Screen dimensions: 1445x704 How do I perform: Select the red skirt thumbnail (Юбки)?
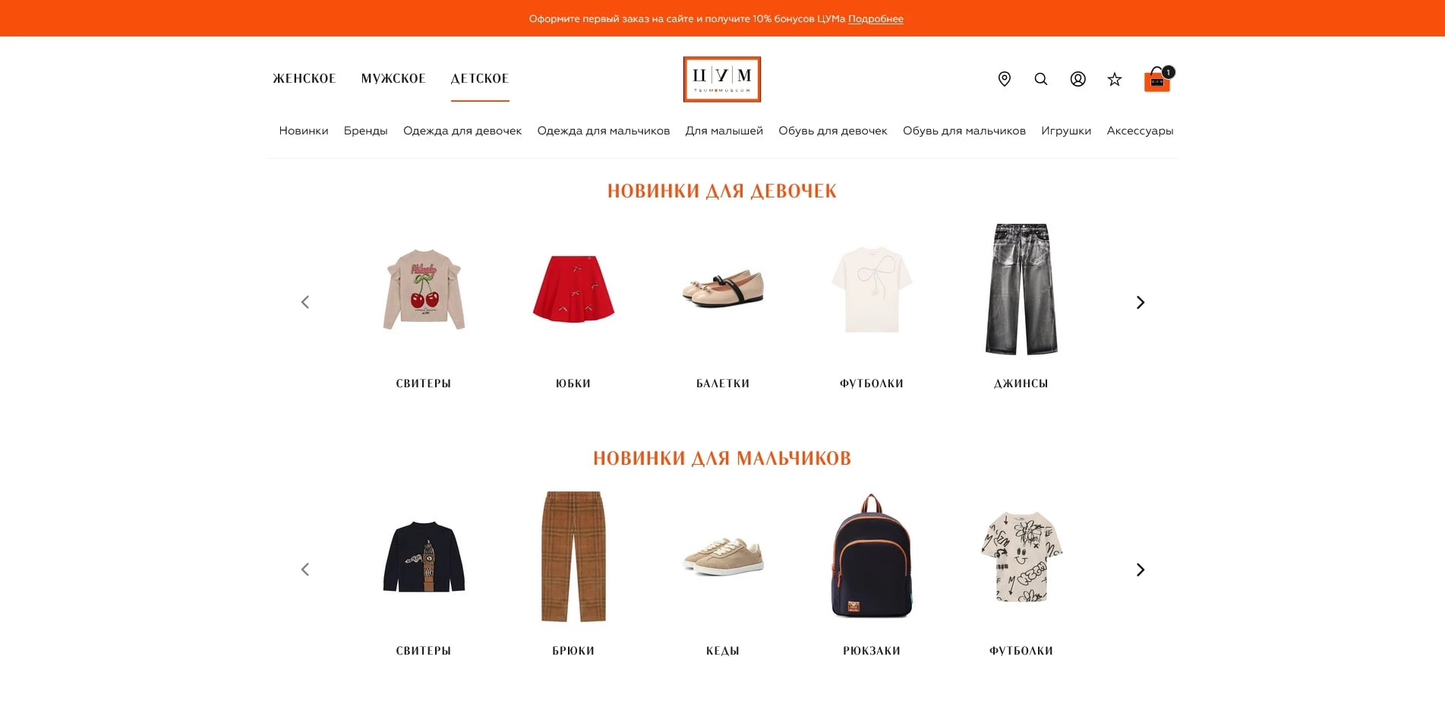click(573, 289)
